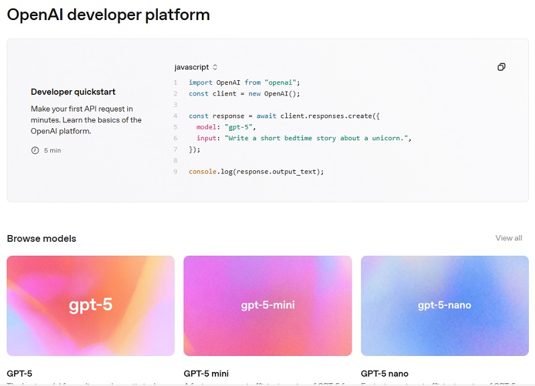Click the View all models link
Screen dimensions: 535x386
508,238
